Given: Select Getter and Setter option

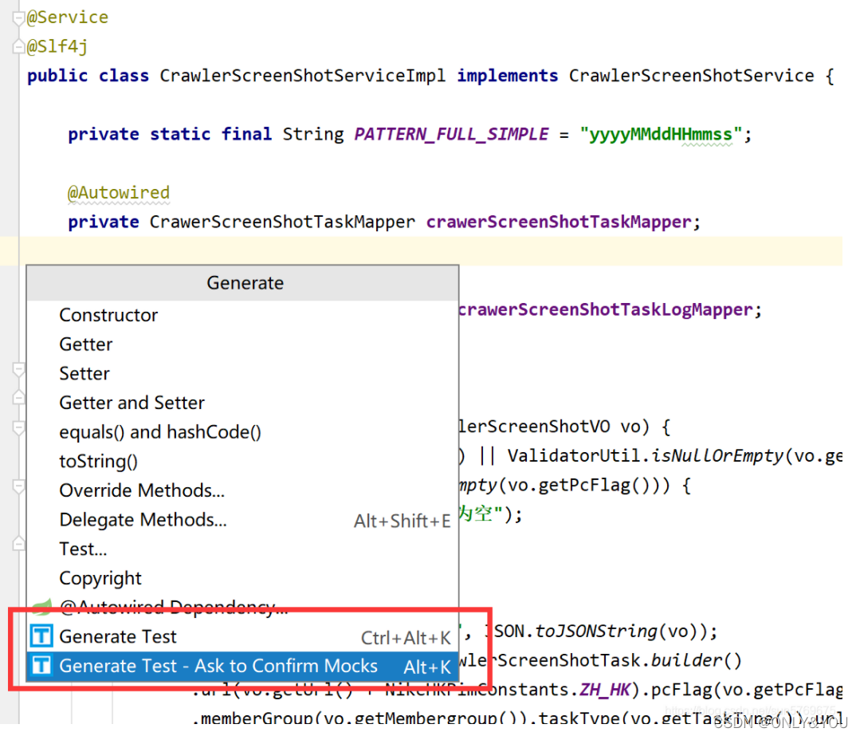Looking at the screenshot, I should 243,403.
